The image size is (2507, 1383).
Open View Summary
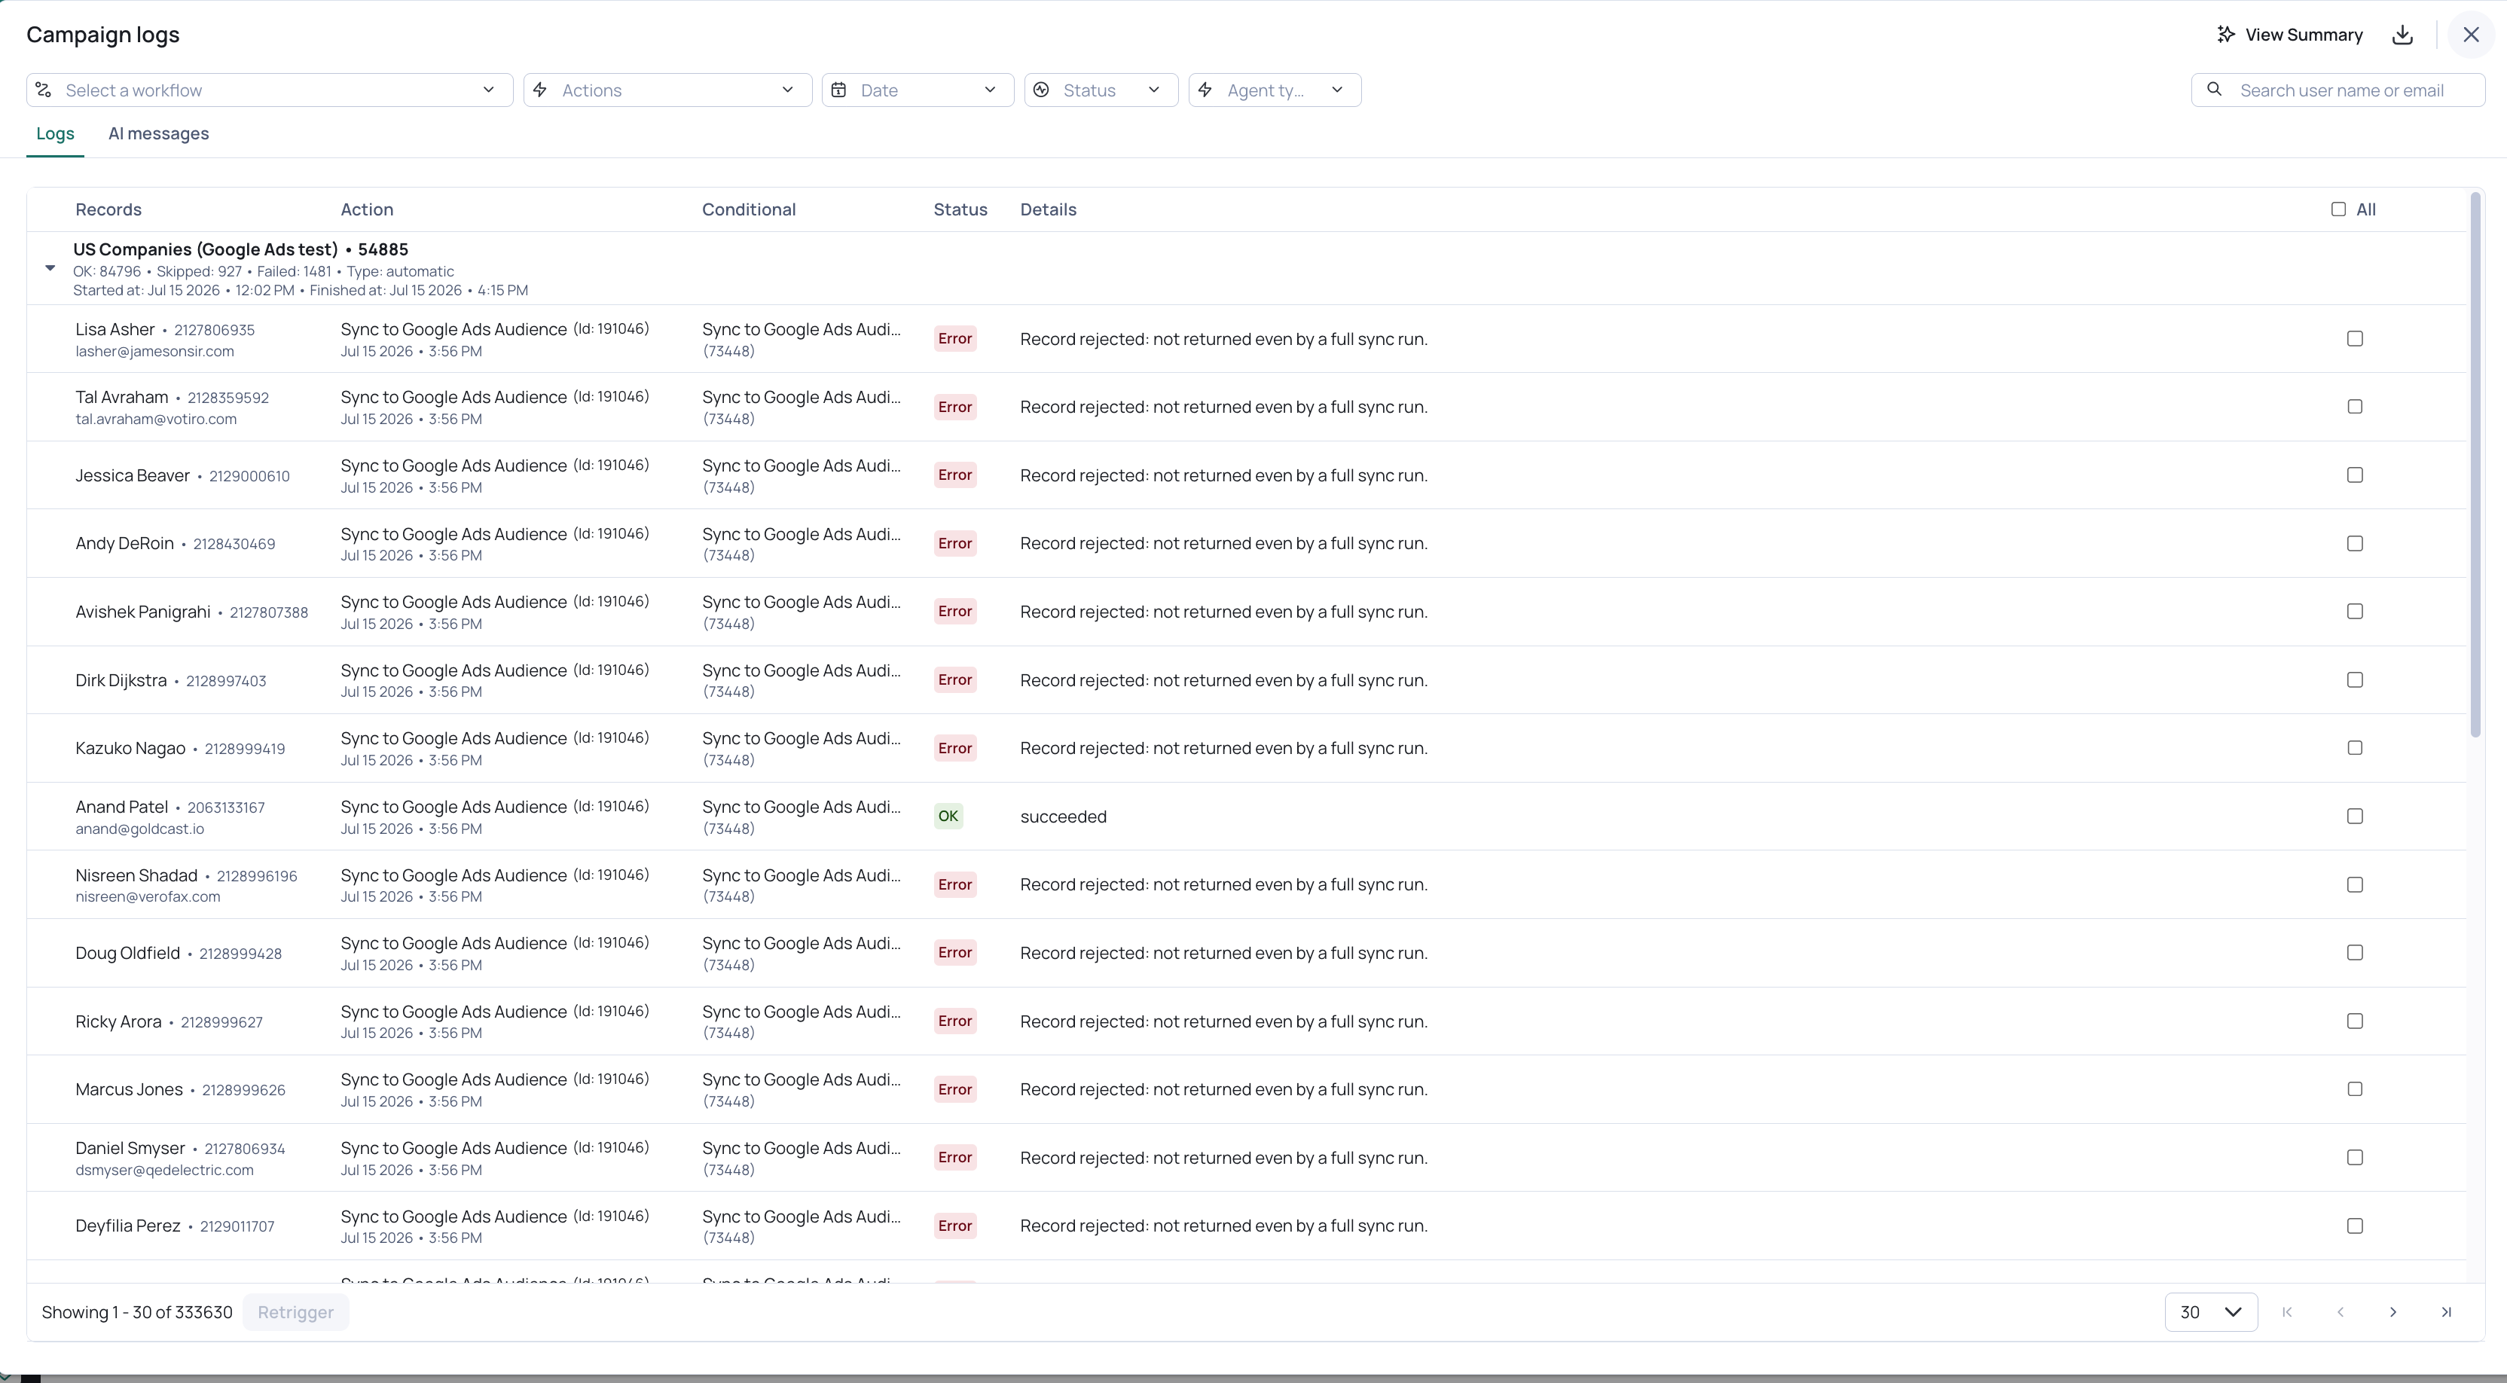[2289, 35]
